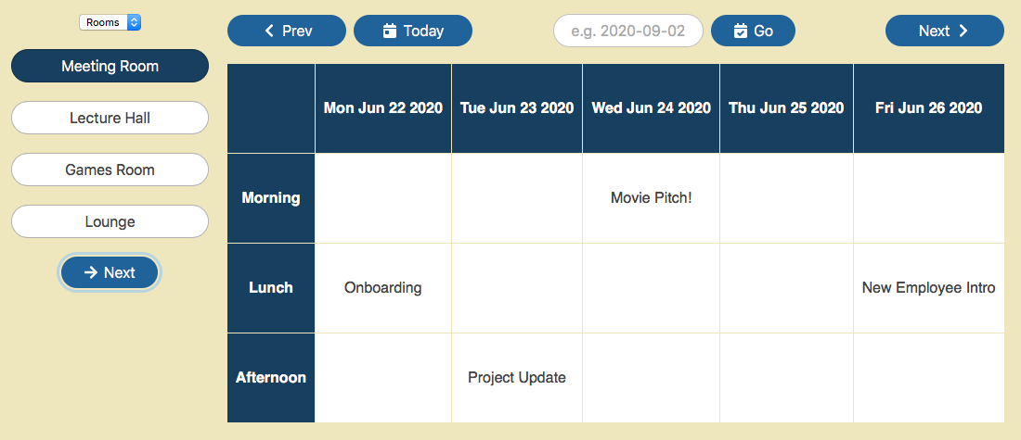The image size is (1021, 440).
Task: Select the Onboarding booking on Monday
Action: [x=382, y=288]
